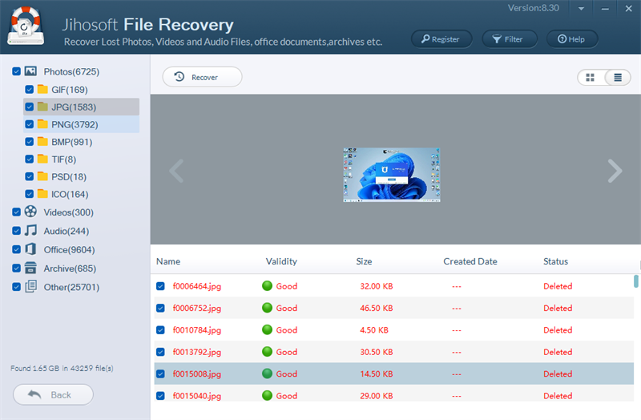Click the desktop screenshot preview thumbnail
Image resolution: width=641 pixels, height=420 pixels.
click(x=392, y=175)
